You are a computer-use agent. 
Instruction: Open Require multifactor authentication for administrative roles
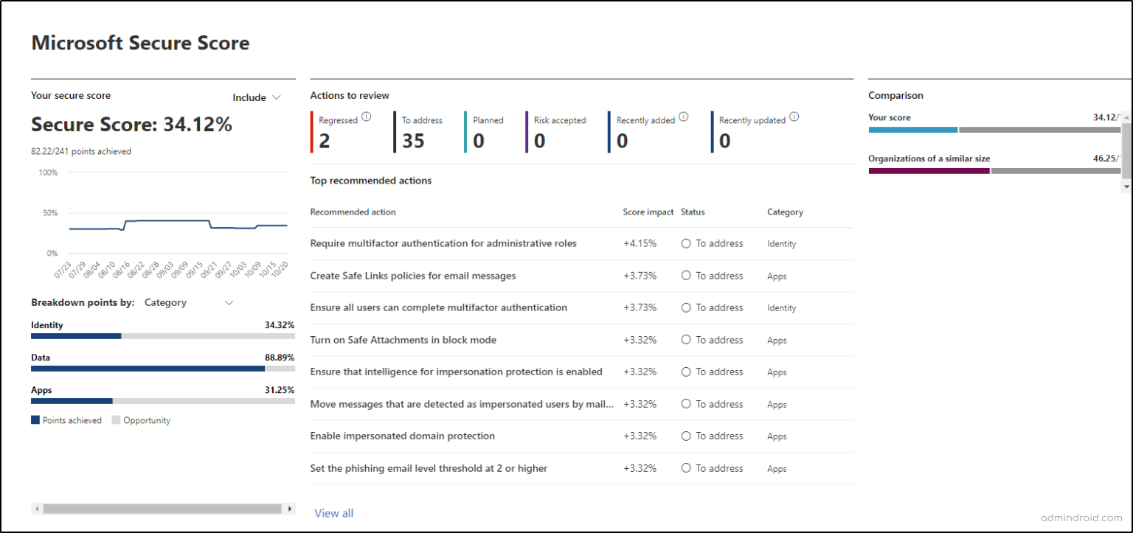(443, 244)
